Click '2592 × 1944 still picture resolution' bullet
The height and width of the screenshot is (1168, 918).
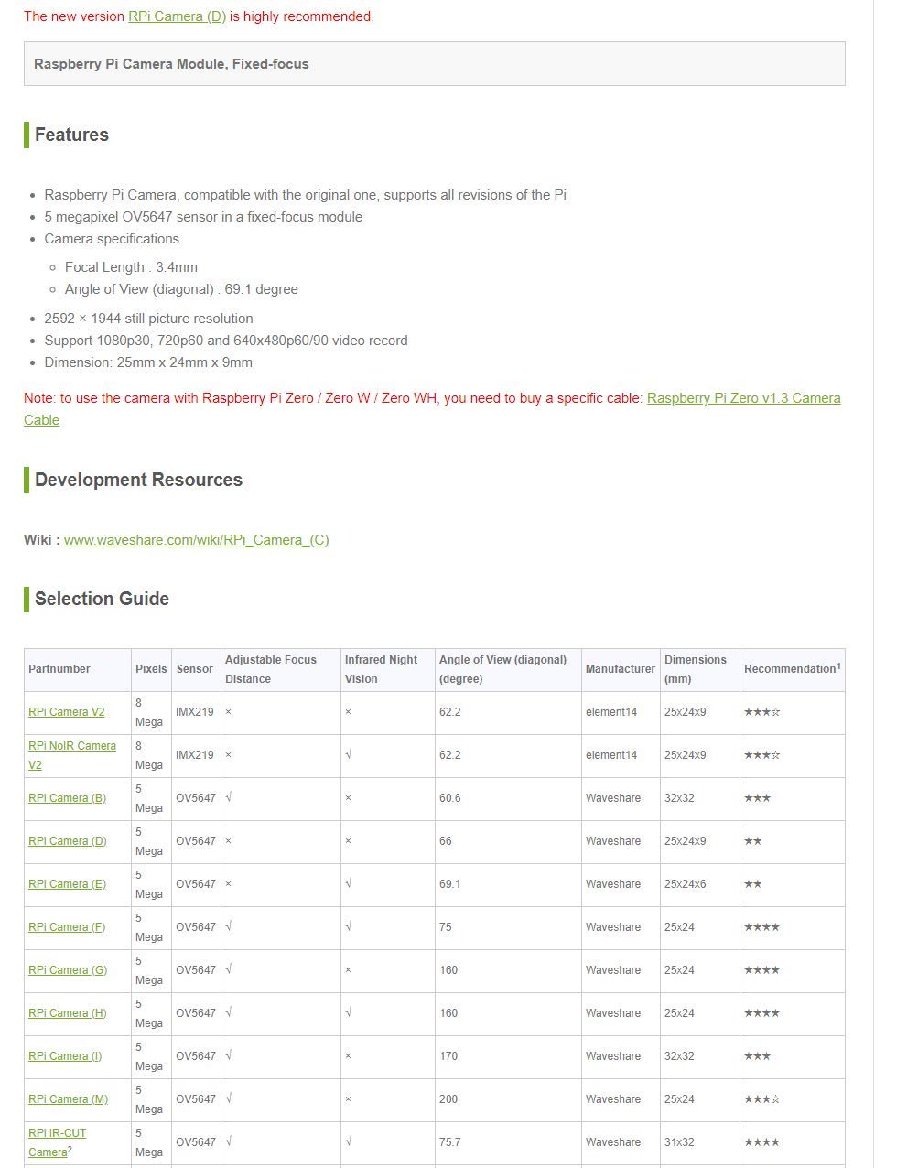coord(148,319)
